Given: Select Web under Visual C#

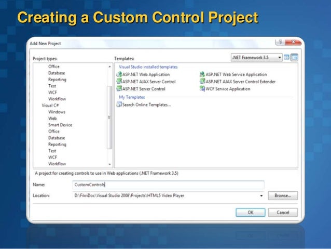Looking at the screenshot, I should [52, 119].
